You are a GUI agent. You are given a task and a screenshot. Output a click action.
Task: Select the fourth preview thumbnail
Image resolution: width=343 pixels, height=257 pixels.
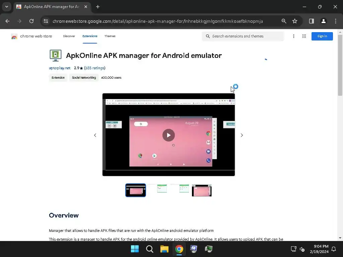click(x=202, y=190)
